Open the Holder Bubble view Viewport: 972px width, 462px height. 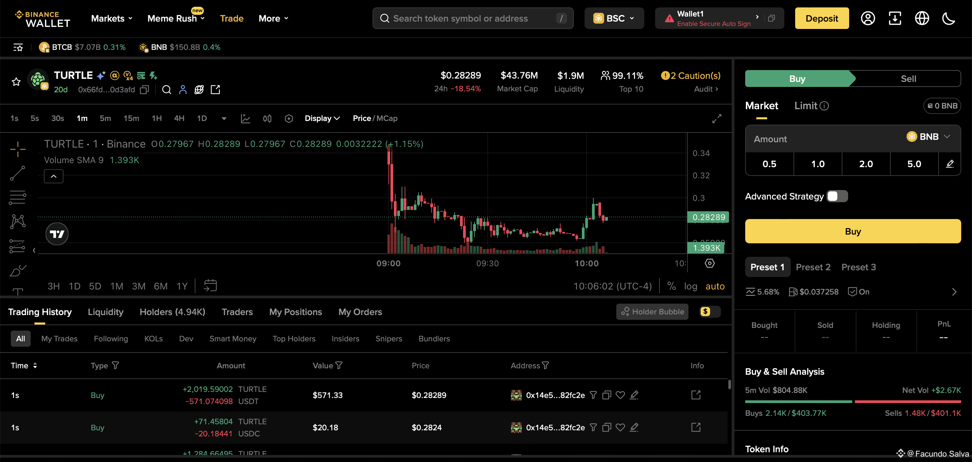(x=652, y=312)
